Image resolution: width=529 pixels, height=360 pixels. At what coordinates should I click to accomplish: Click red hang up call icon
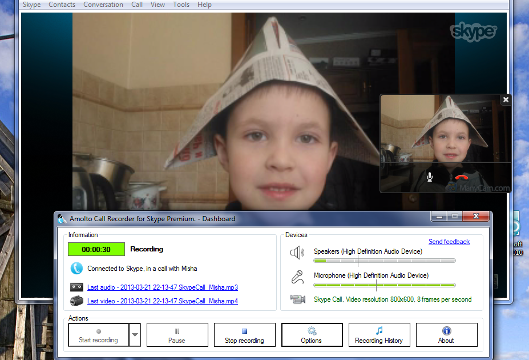(x=462, y=177)
